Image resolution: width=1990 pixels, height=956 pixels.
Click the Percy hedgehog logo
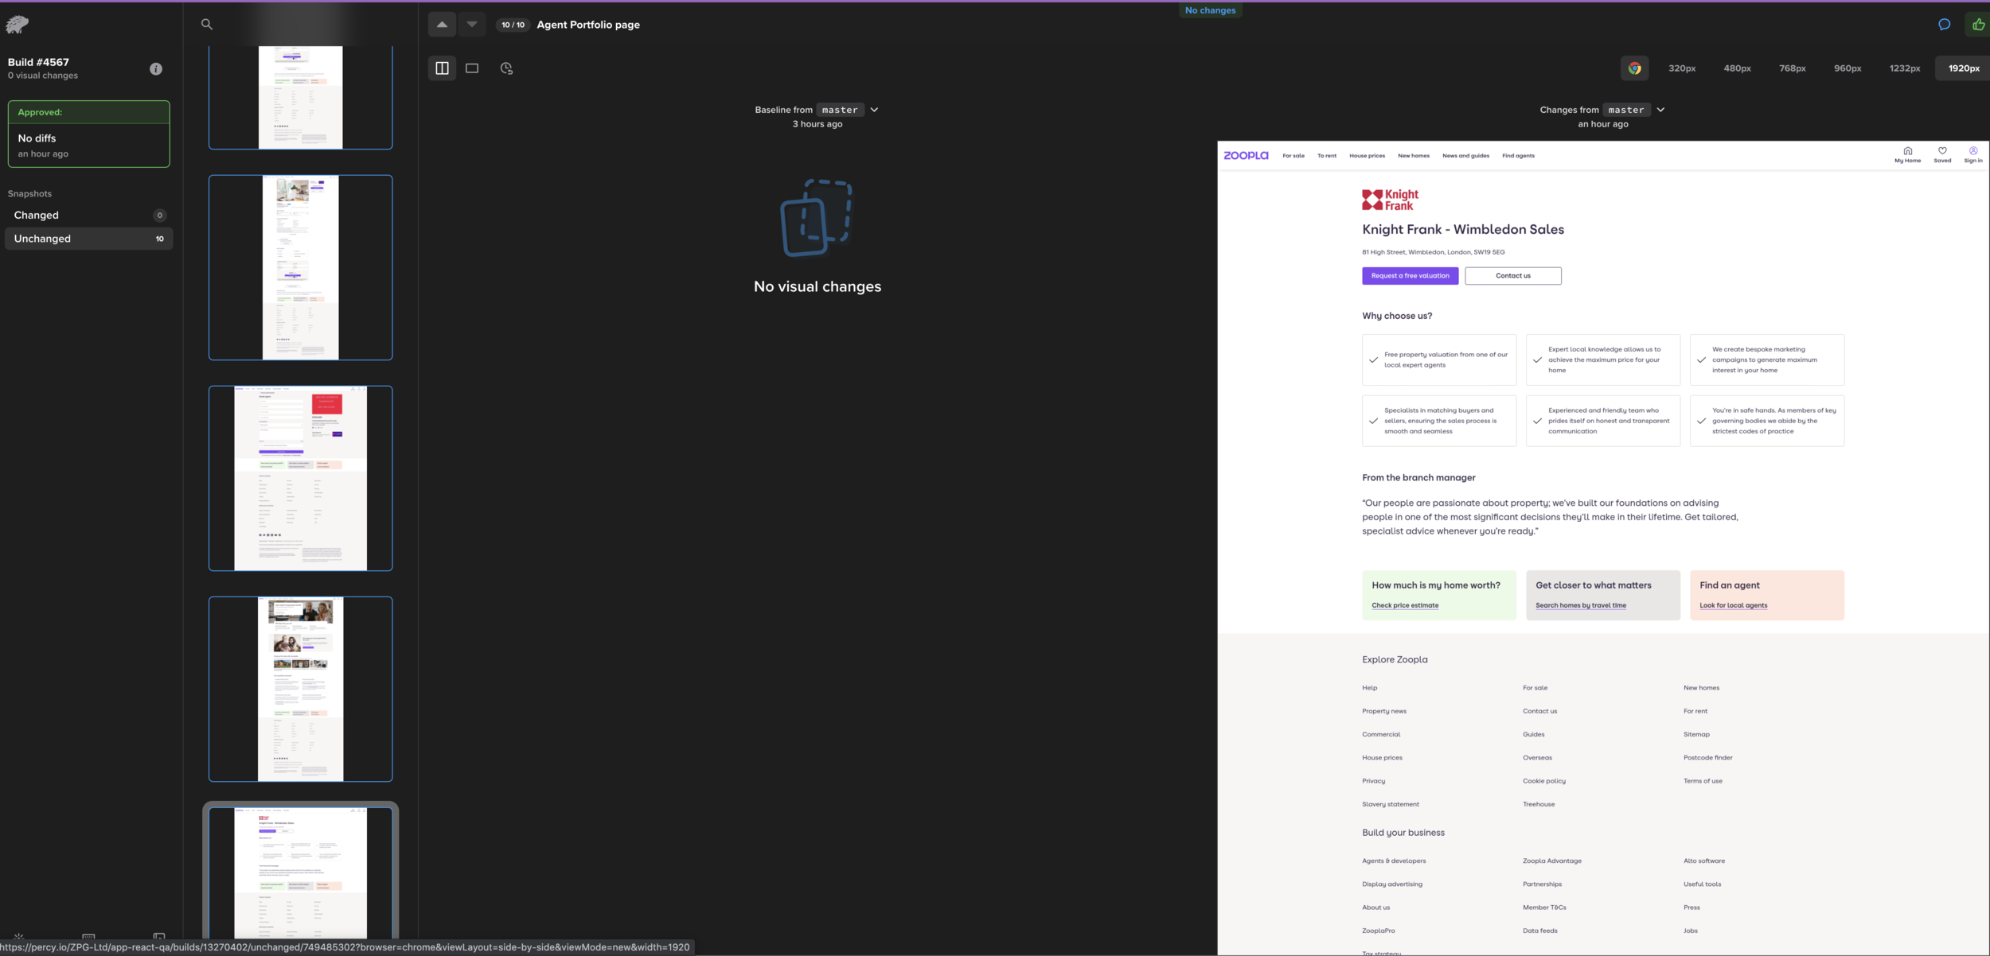[x=17, y=25]
